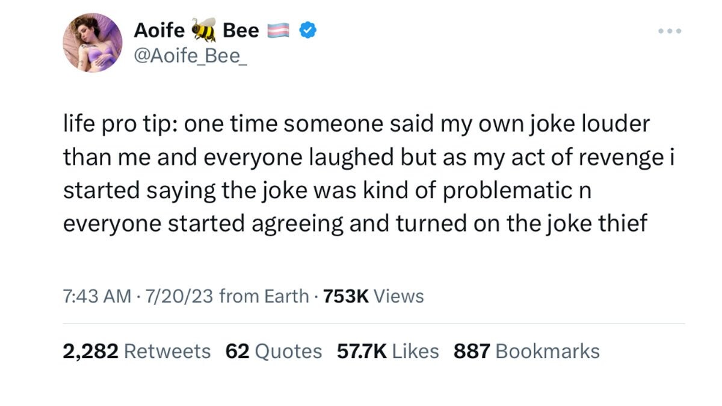
Task: Show who gave 57.7K Likes
Action: point(387,351)
